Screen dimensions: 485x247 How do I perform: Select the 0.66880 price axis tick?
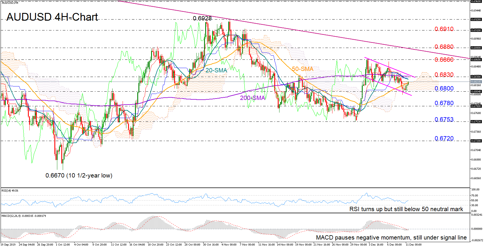(x=476, y=160)
